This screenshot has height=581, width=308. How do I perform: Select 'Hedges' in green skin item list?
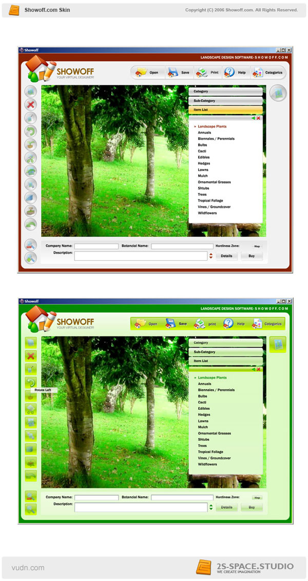[x=204, y=414]
